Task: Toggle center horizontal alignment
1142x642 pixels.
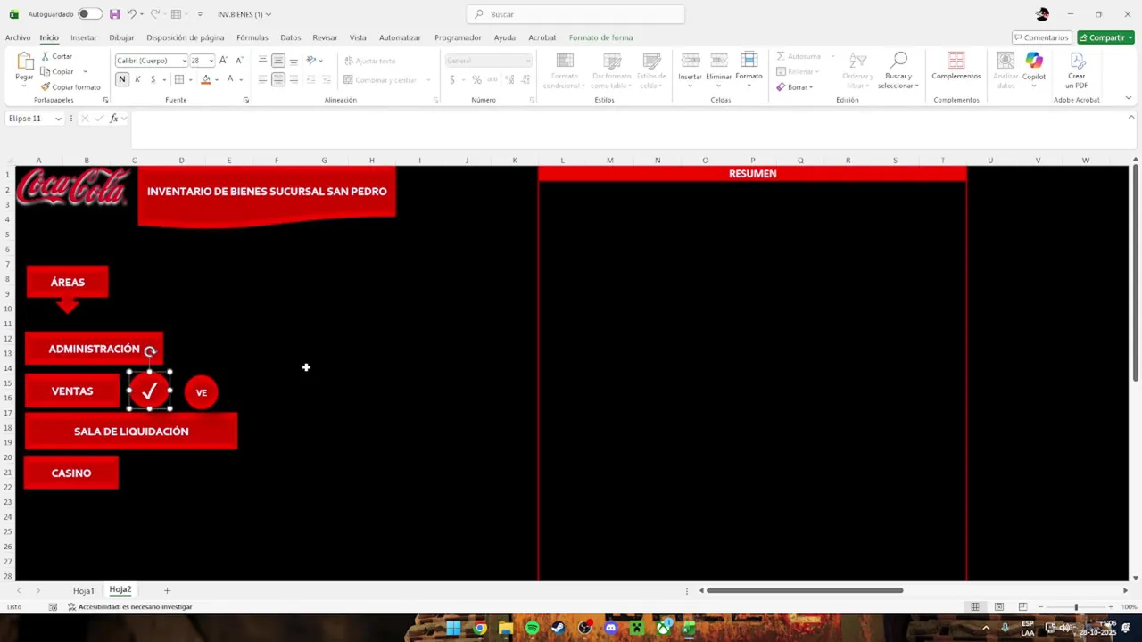Action: pos(277,79)
